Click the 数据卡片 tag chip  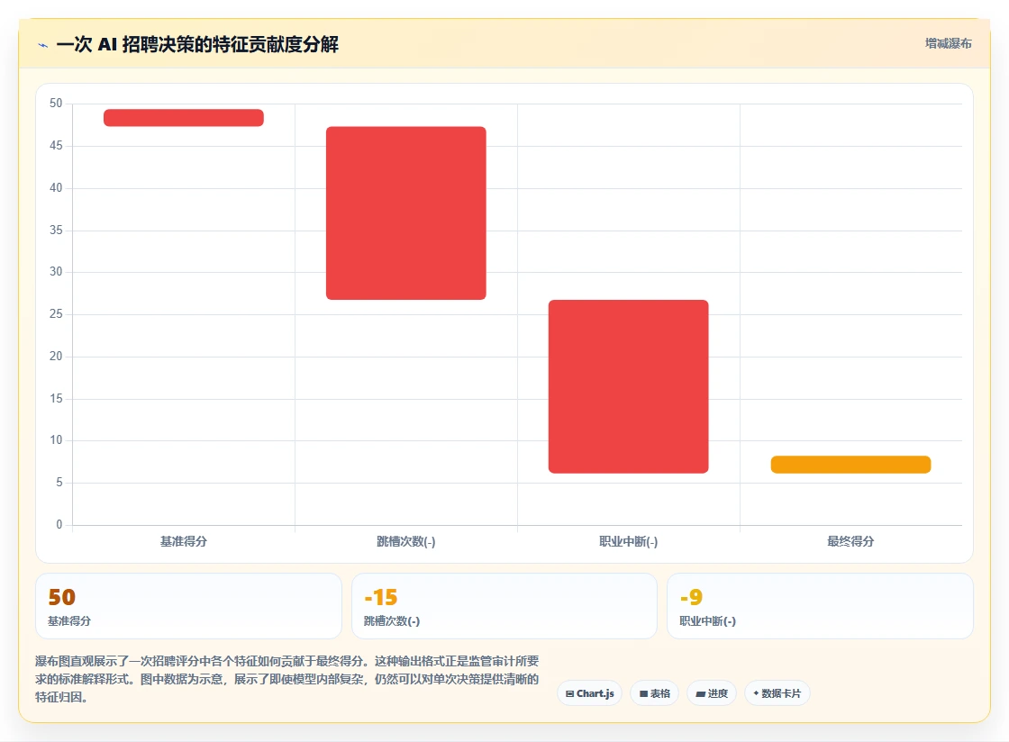pyautogui.click(x=777, y=693)
